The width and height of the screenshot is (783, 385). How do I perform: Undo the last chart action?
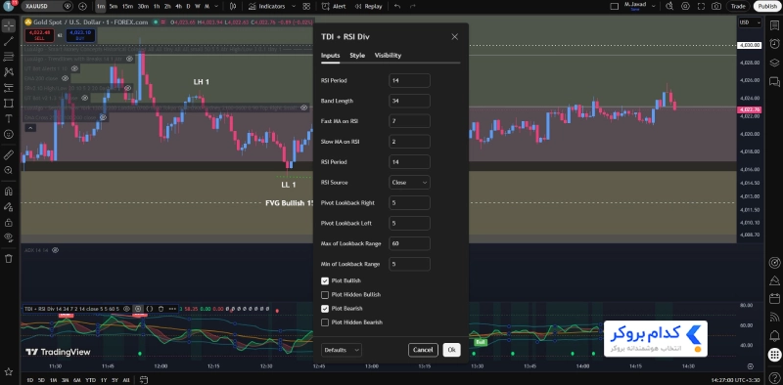[x=397, y=7]
